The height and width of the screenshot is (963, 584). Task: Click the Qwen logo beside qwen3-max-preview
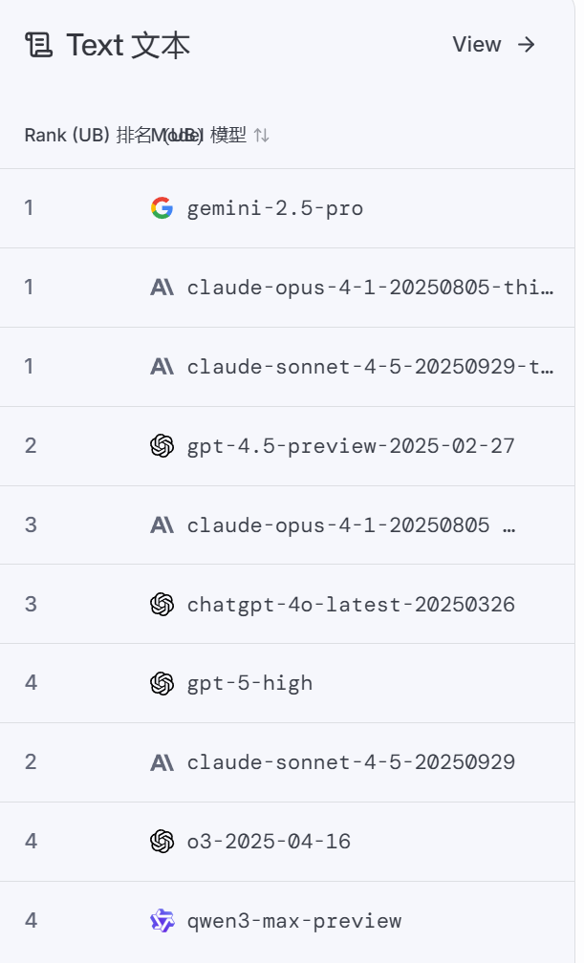click(x=162, y=921)
